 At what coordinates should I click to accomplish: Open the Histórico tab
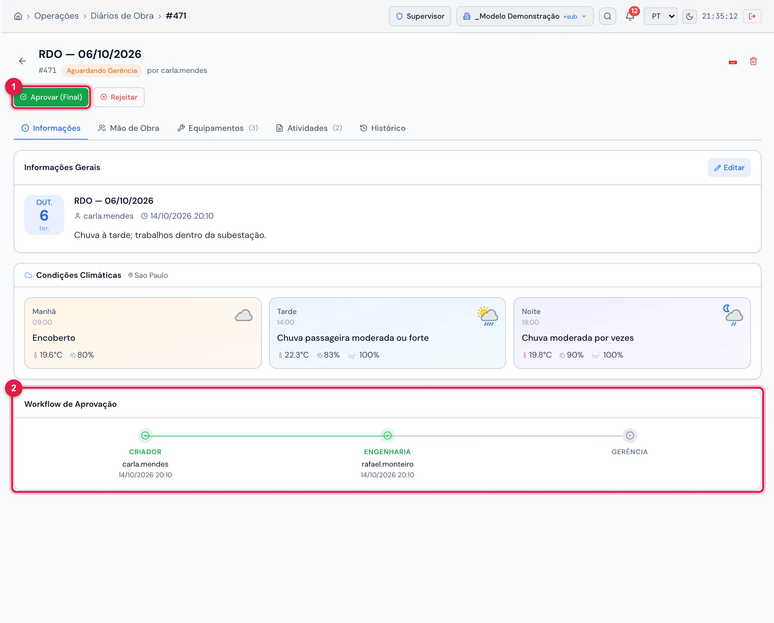point(382,128)
